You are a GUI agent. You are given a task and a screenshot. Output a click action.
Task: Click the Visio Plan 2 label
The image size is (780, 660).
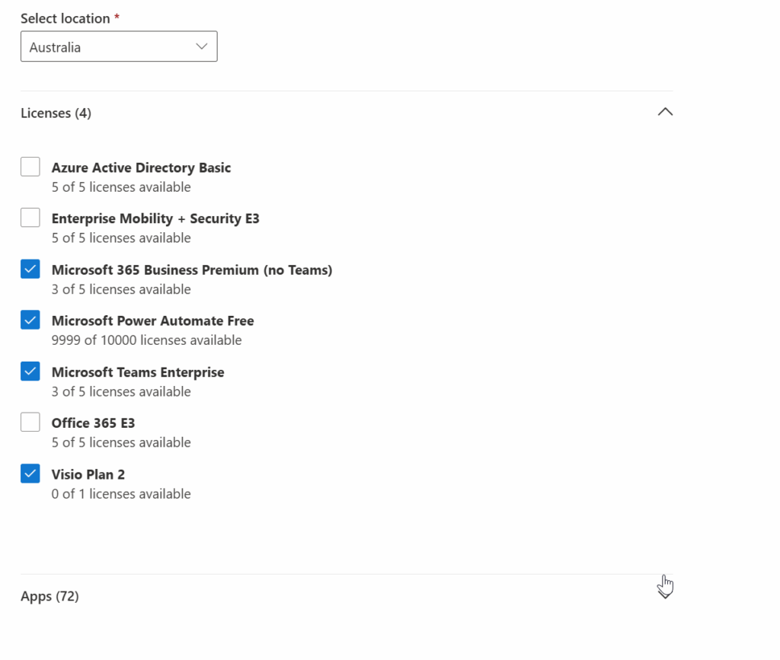coord(88,474)
